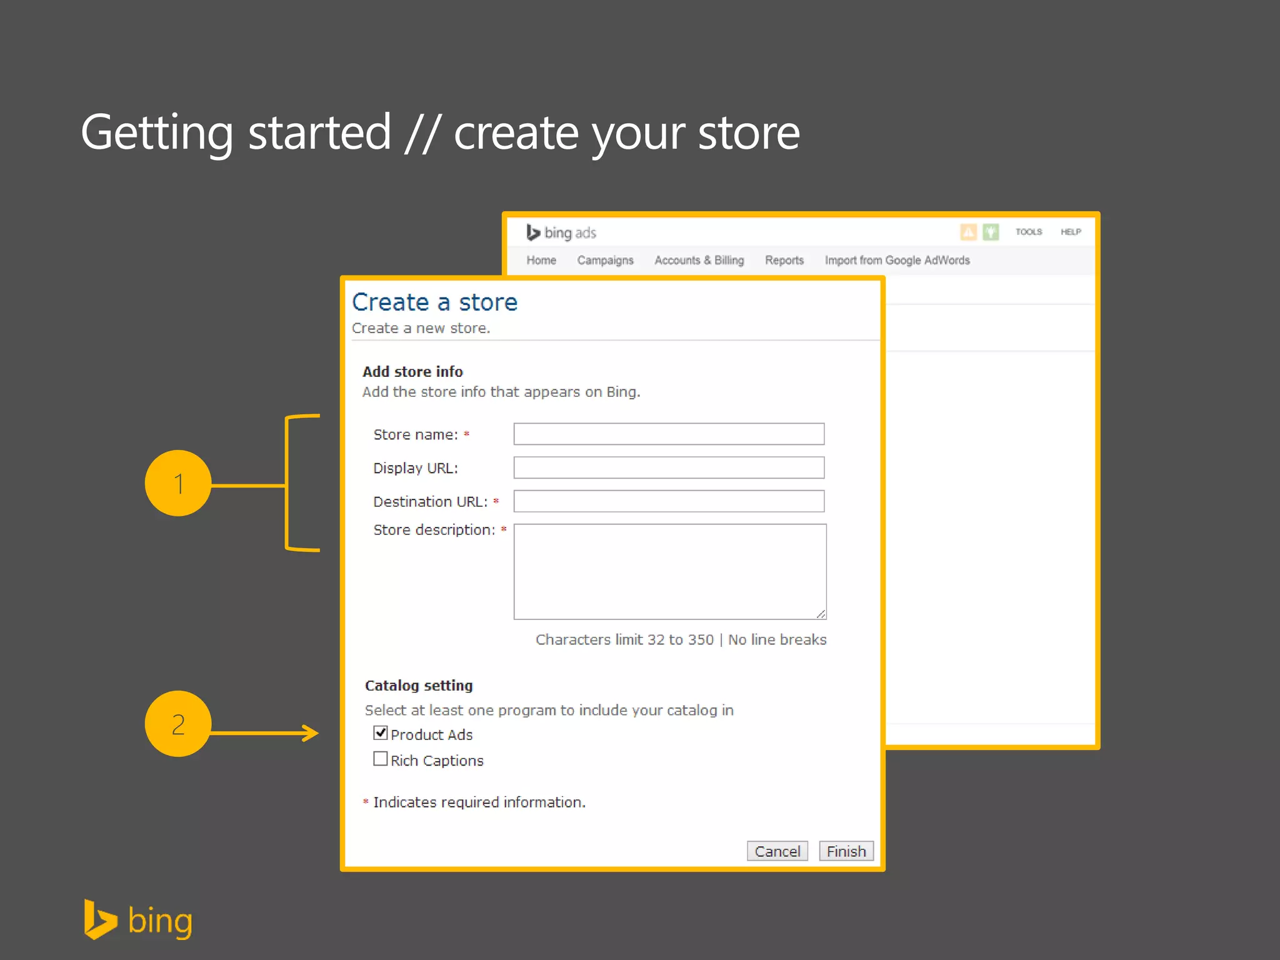Viewport: 1280px width, 960px height.
Task: Click the Bing Ads logo
Action: (x=561, y=232)
